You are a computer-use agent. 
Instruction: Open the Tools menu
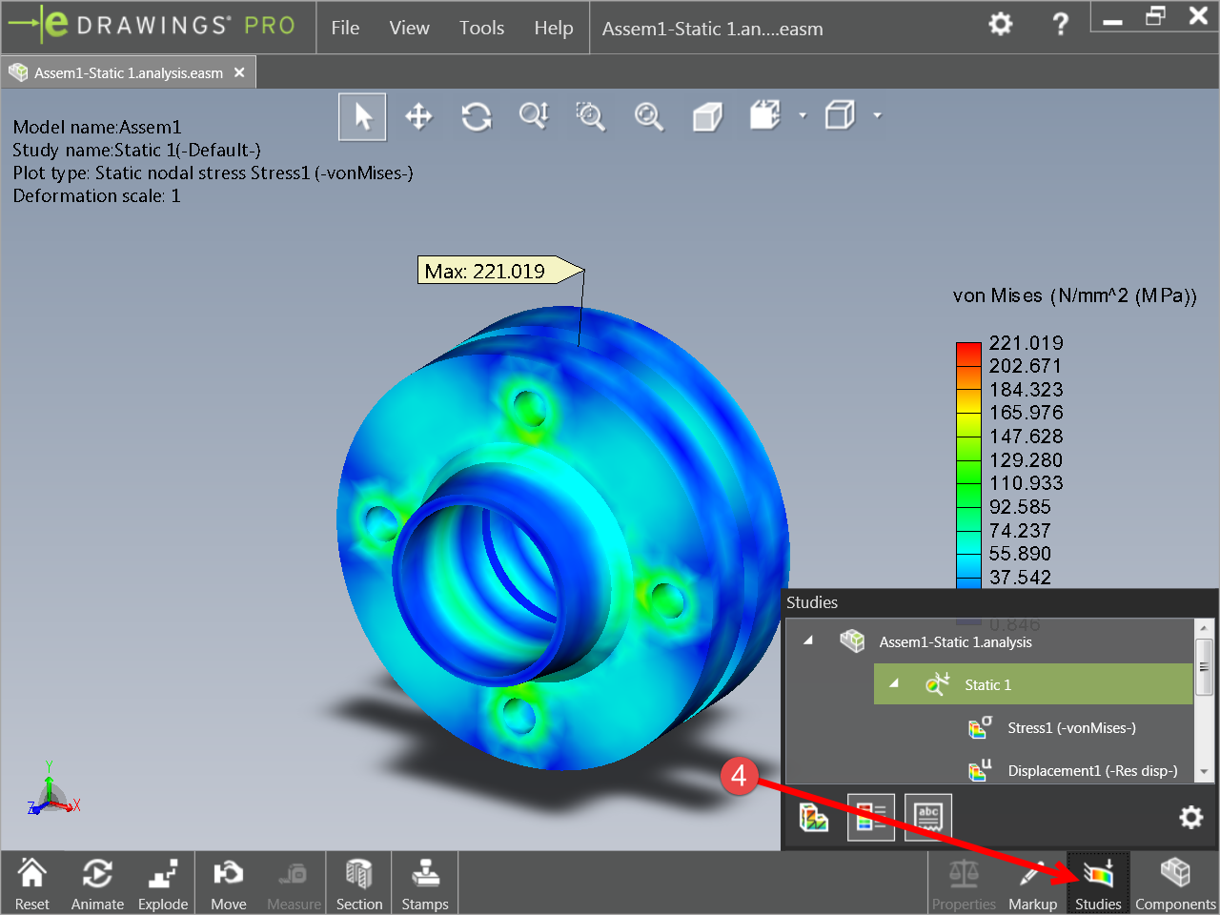(x=481, y=28)
